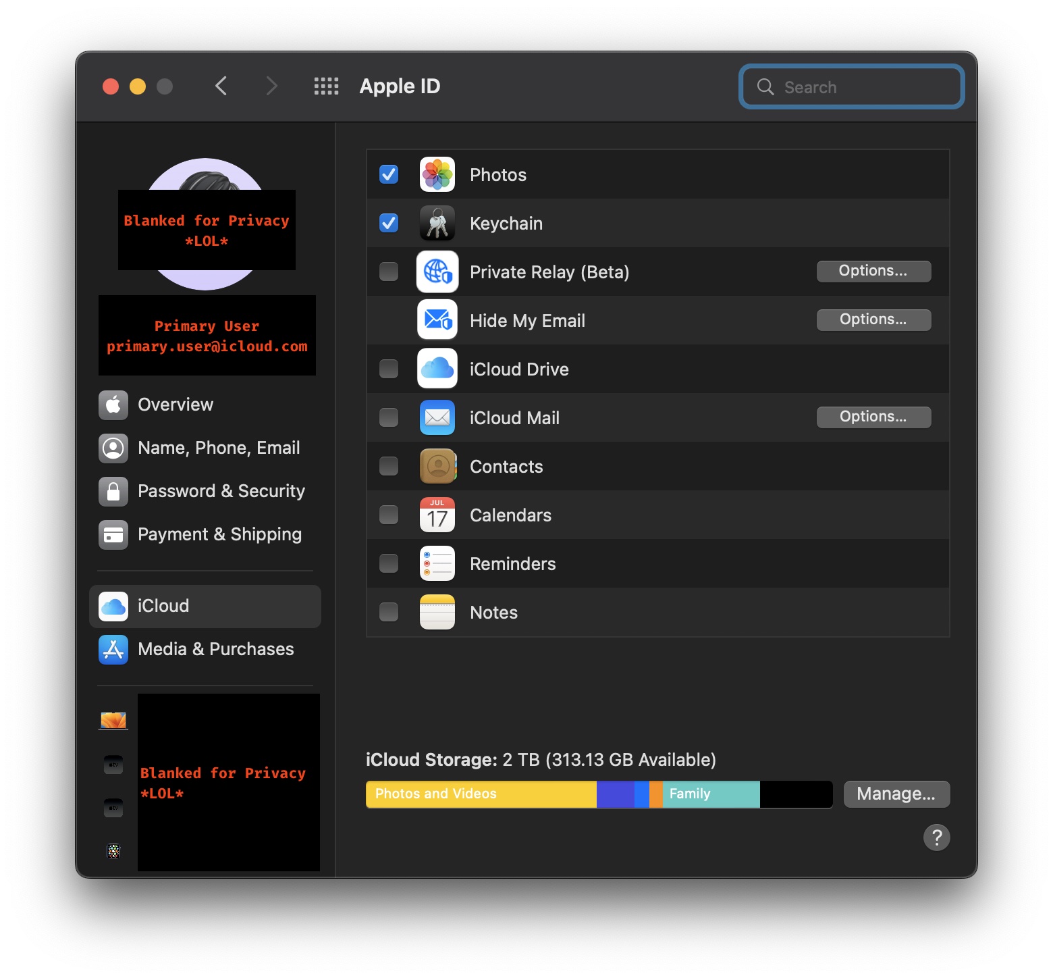Select the Apple Watch device icon in sidebar
The image size is (1053, 978).
(x=113, y=851)
